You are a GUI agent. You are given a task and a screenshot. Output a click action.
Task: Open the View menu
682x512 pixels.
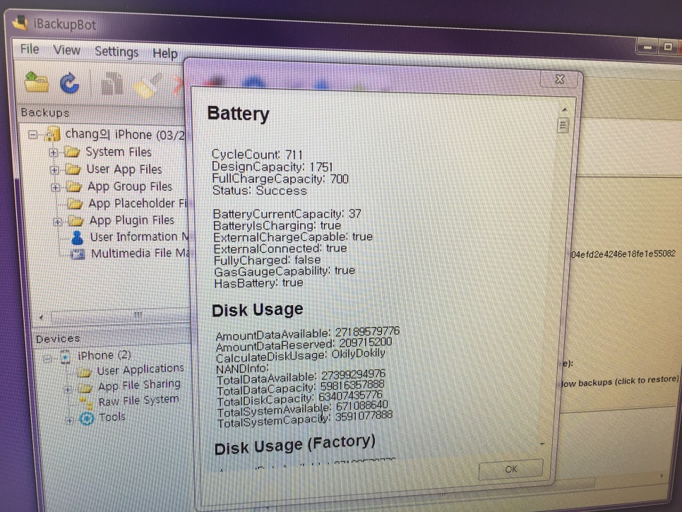click(66, 50)
